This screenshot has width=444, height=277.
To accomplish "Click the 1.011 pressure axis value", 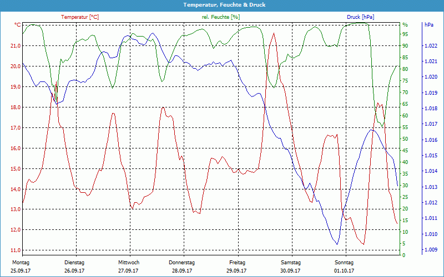I will (x=431, y=218).
